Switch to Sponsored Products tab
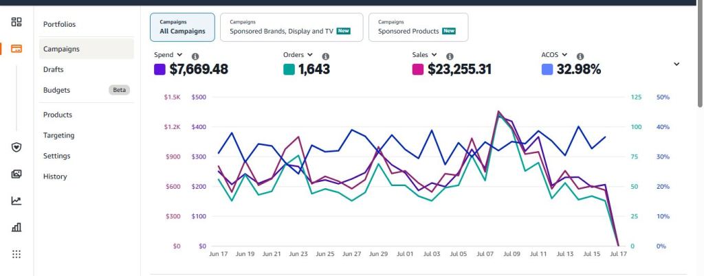 [417, 27]
